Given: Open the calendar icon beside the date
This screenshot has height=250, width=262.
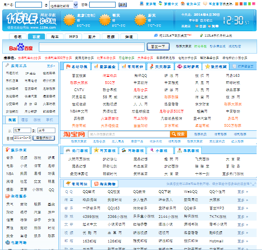Looking at the screenshot, I should tap(197, 26).
